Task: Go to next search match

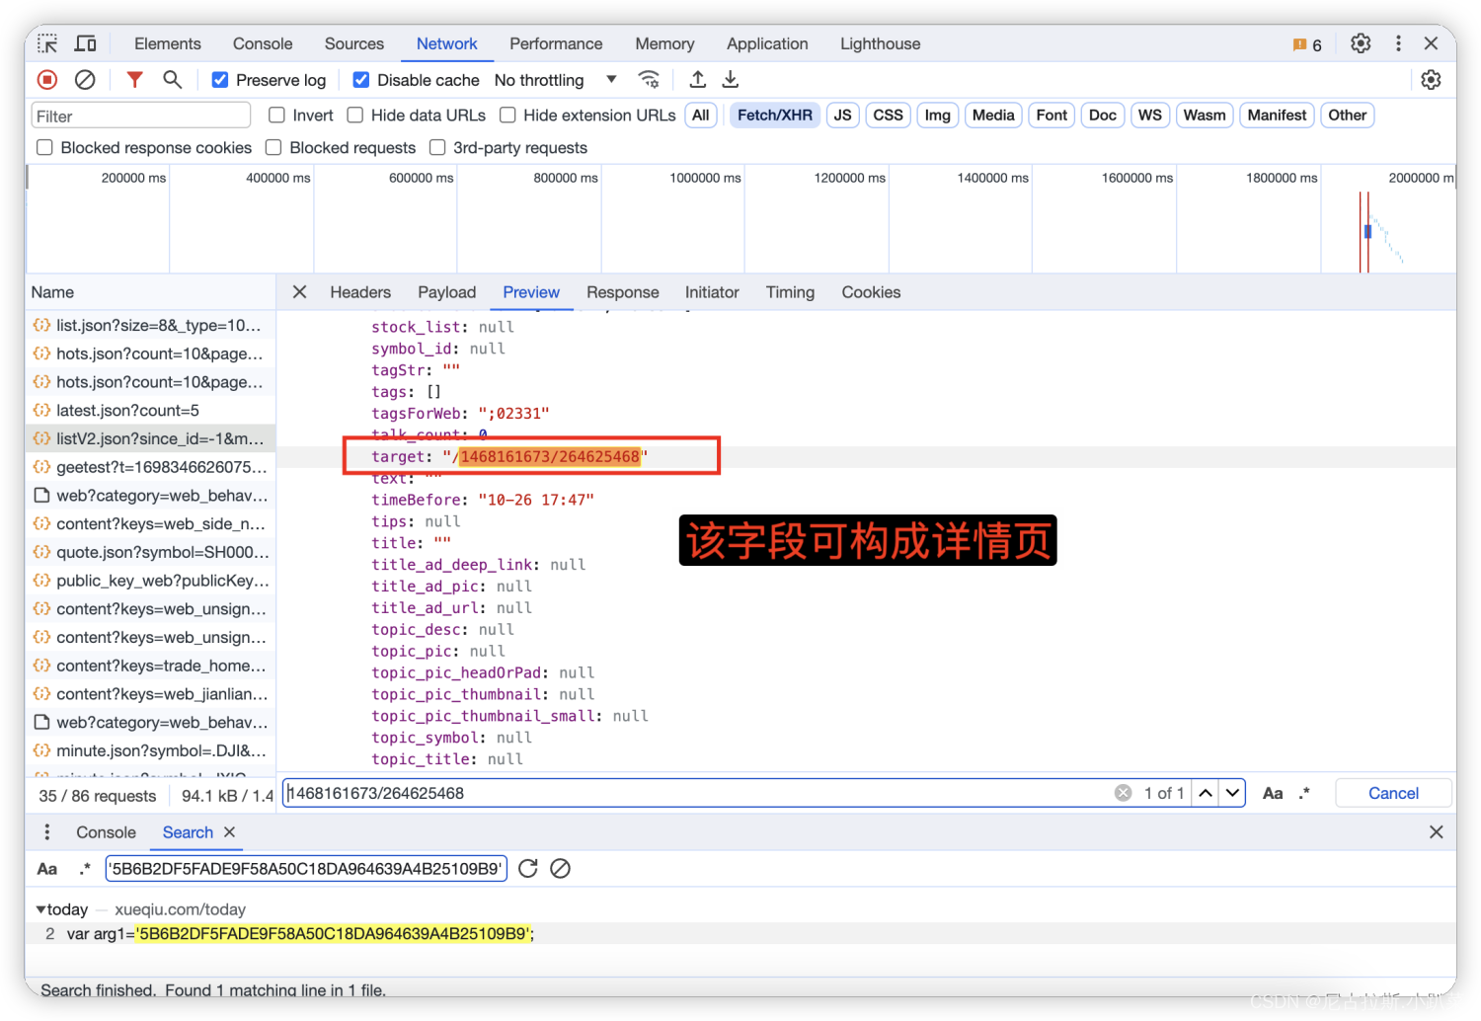Action: [1232, 793]
